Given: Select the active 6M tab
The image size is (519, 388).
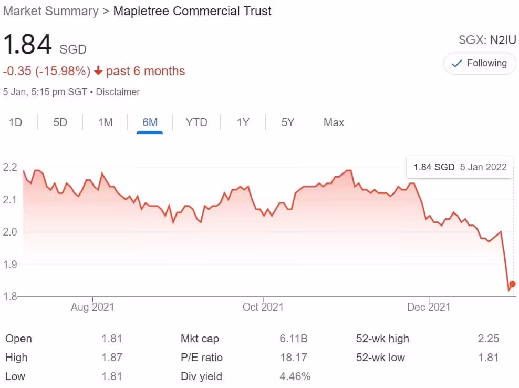Looking at the screenshot, I should coord(150,122).
